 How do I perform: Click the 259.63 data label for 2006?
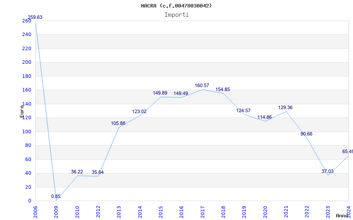[x=35, y=18]
